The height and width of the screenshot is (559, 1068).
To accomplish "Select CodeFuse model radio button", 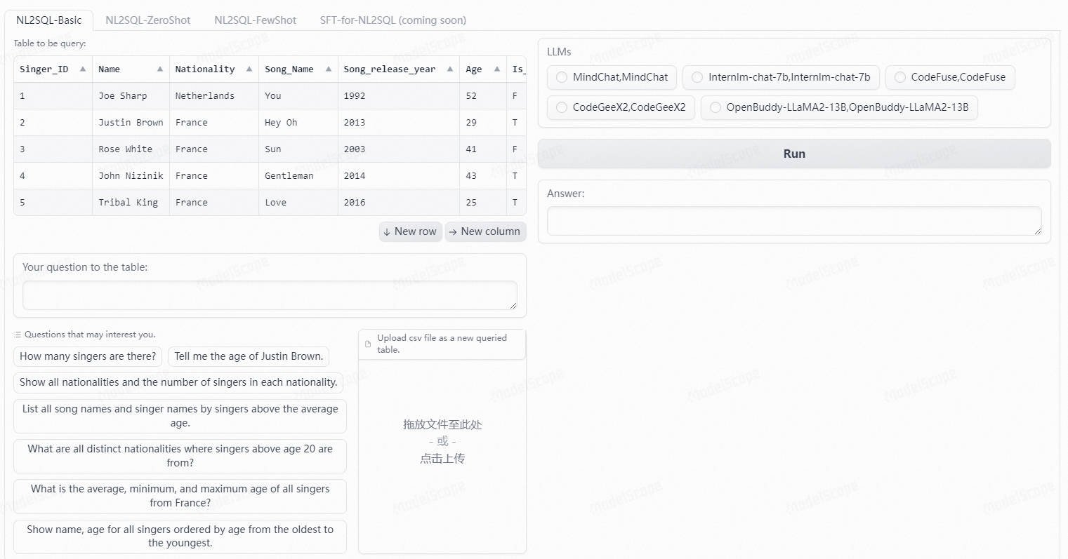I will 900,77.
